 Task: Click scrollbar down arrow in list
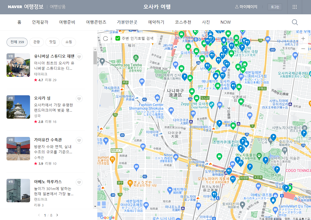pos(95,206)
